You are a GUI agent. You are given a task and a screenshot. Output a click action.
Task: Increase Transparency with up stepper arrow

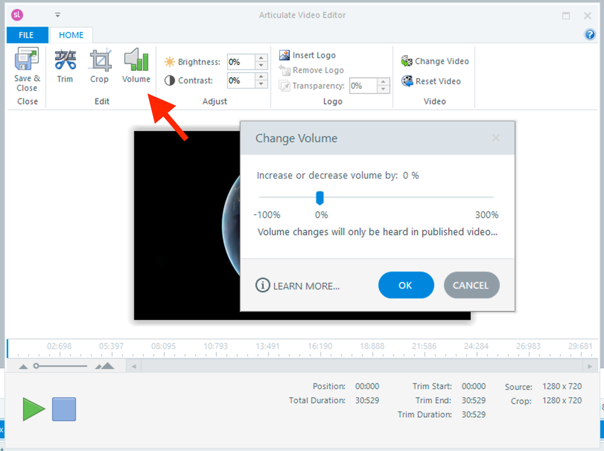[383, 82]
